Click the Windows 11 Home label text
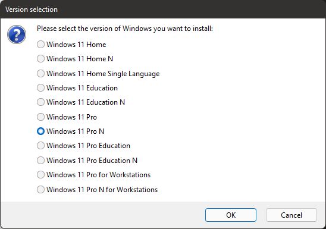 76,45
